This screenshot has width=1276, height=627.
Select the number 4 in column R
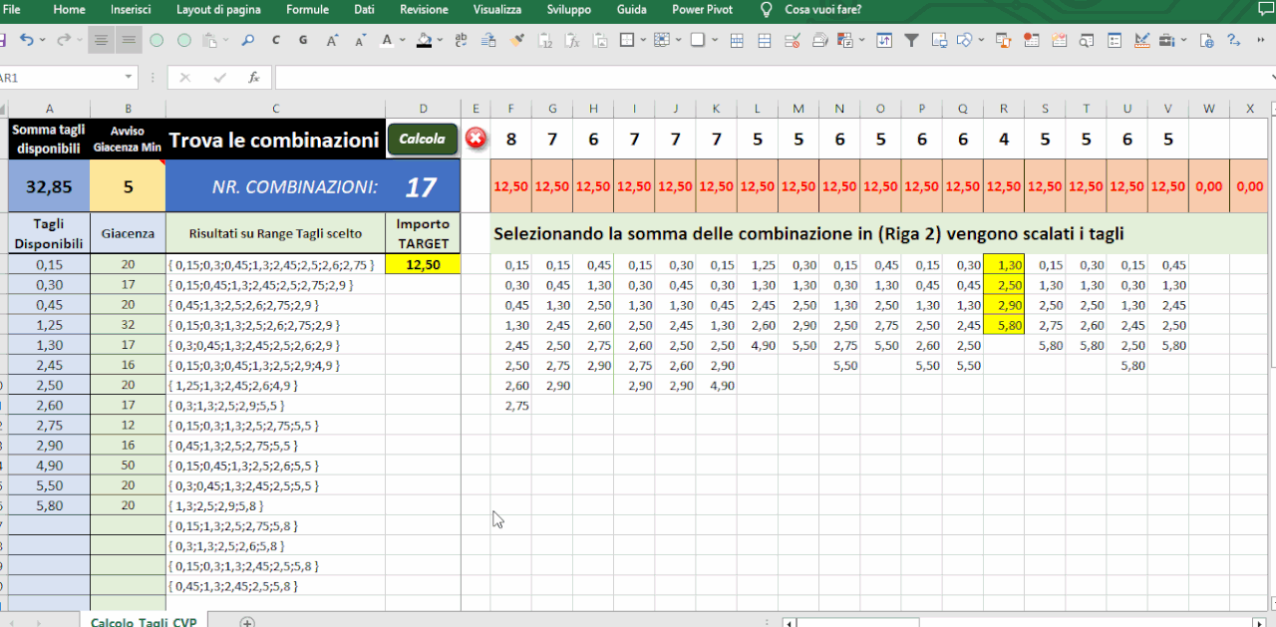pyautogui.click(x=1004, y=140)
